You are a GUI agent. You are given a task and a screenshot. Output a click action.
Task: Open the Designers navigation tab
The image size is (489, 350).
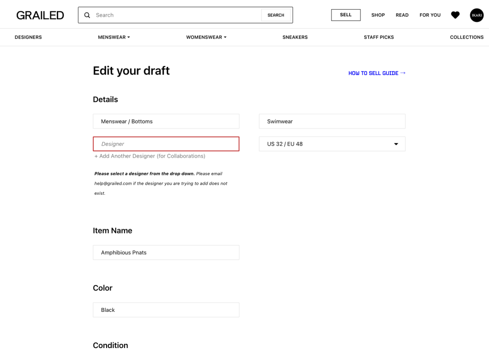coord(28,37)
